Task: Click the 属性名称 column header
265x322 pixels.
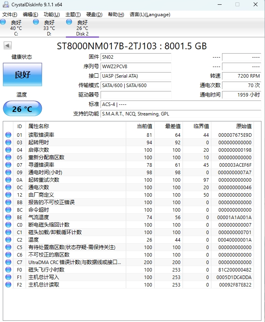Action: (x=76, y=126)
